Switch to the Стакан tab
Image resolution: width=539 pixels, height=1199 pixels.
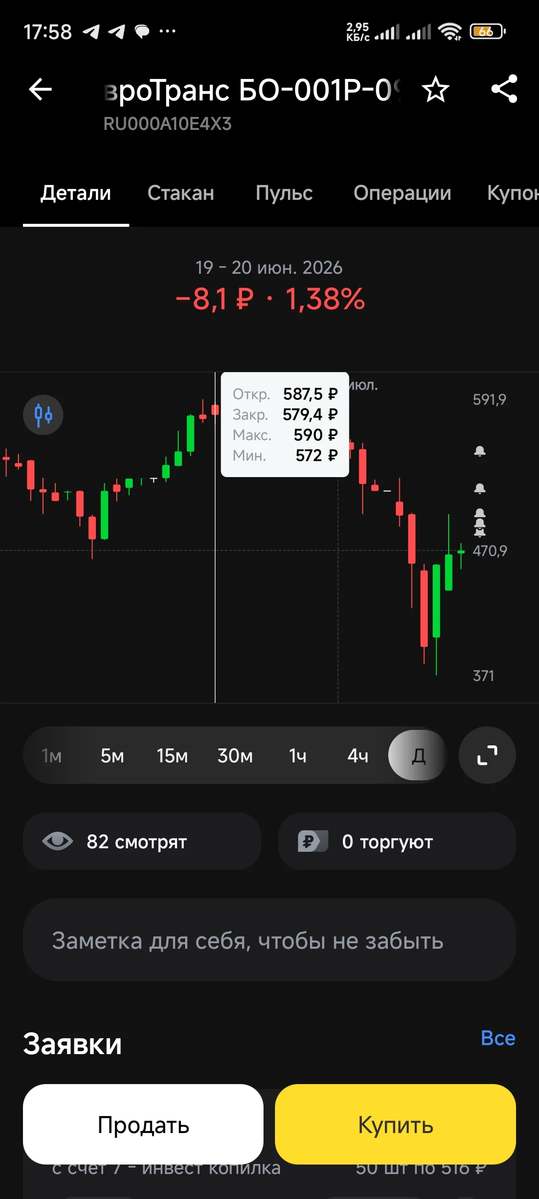point(181,193)
